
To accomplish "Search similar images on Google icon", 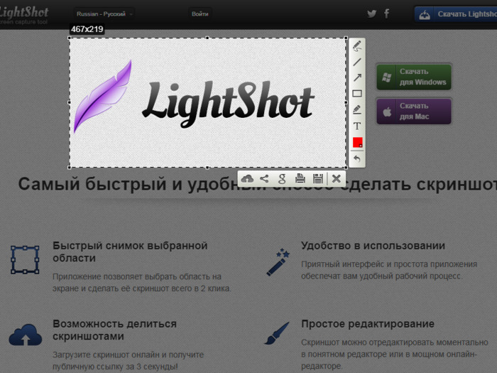I will 282,179.
